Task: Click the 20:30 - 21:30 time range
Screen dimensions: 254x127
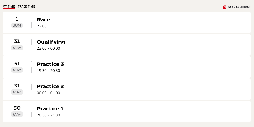Action: (x=48, y=115)
